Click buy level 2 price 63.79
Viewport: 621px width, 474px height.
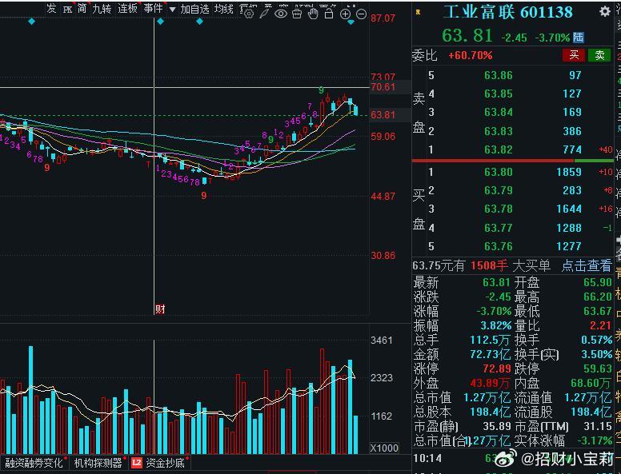coord(499,190)
